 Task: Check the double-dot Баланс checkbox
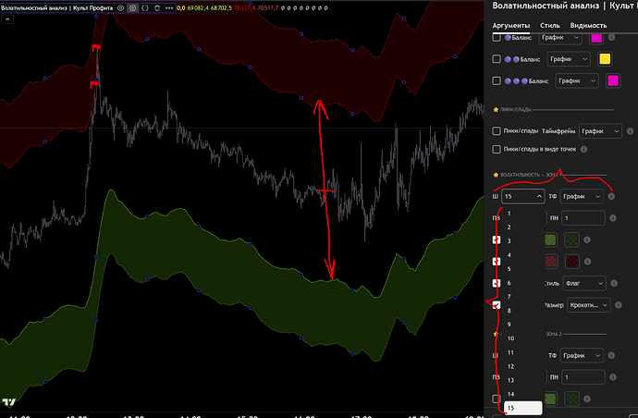497,60
